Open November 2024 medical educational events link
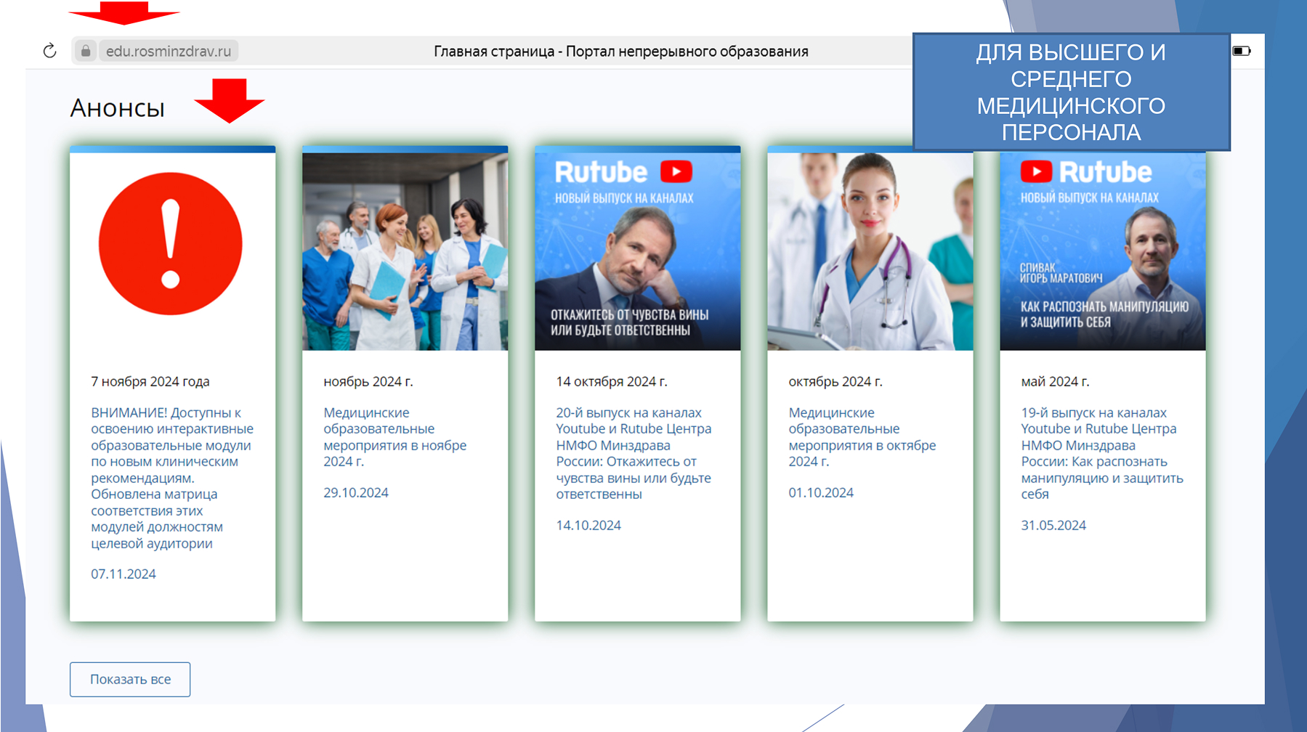The height and width of the screenshot is (732, 1307). [395, 437]
